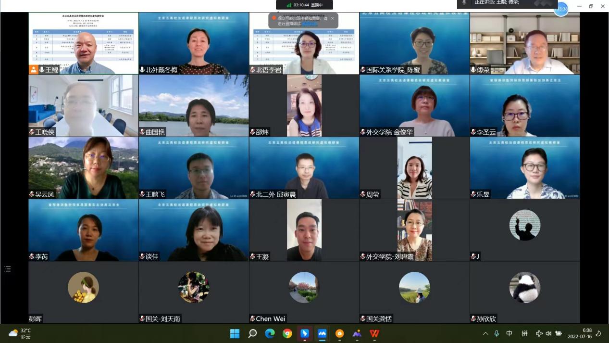Select 王鲲's video tile

84,43
